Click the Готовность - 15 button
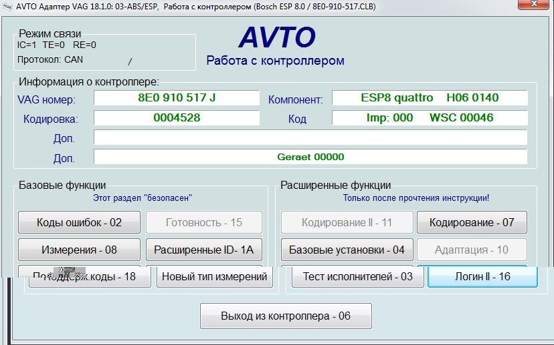 point(204,222)
